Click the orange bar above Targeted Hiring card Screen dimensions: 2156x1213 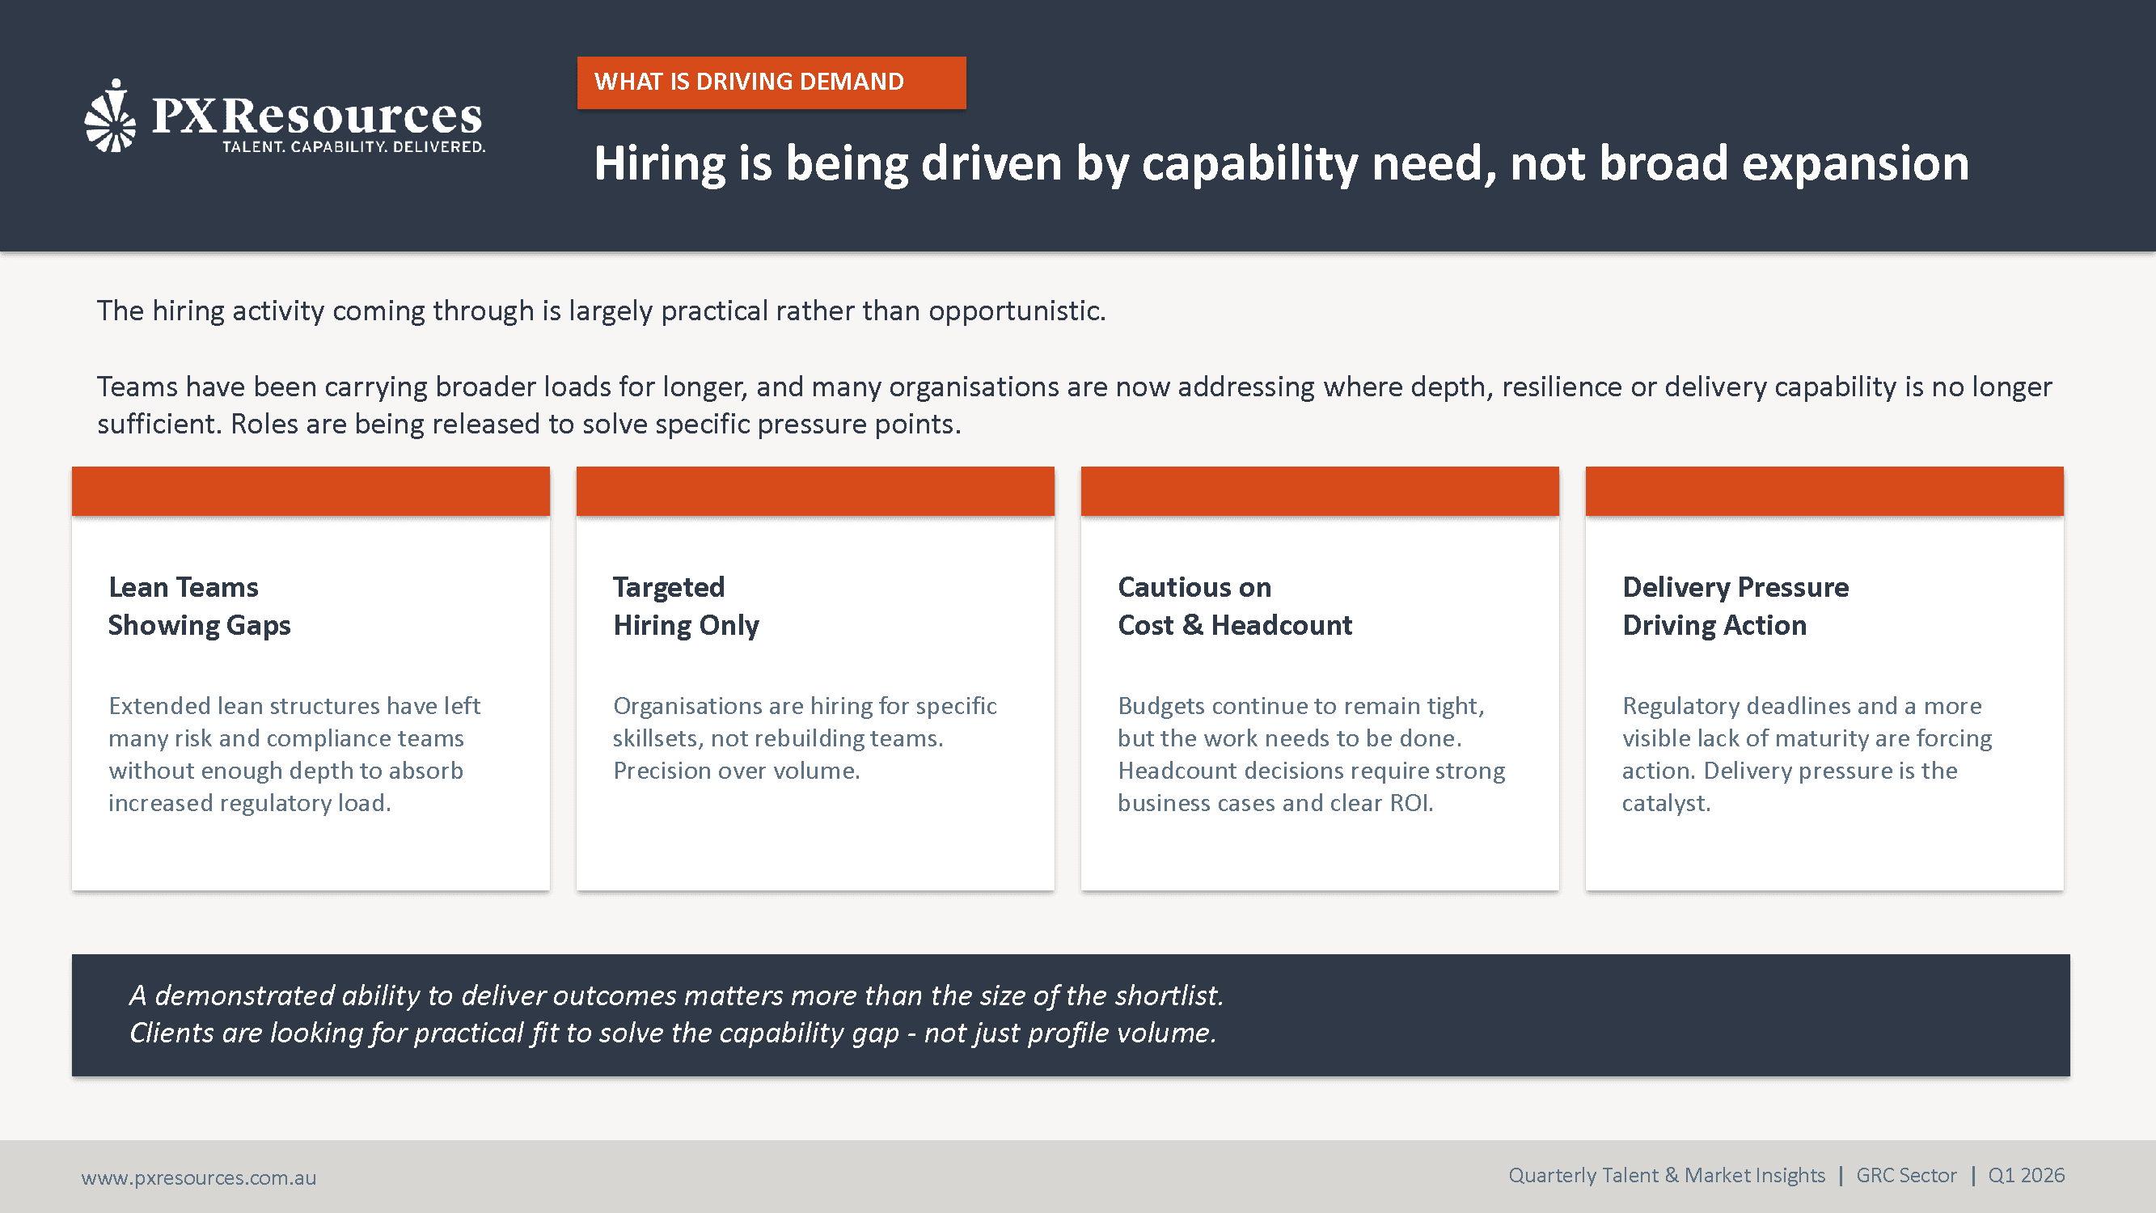(814, 491)
